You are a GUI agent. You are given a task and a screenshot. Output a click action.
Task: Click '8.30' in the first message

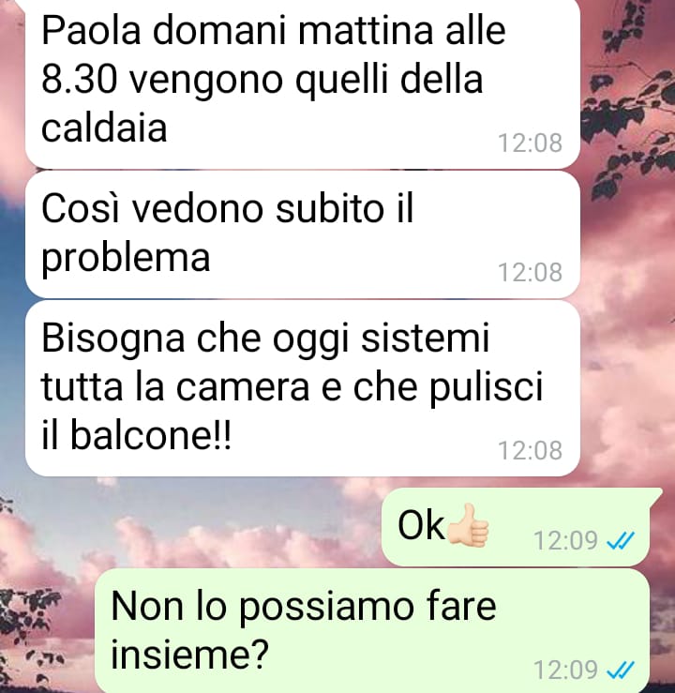tap(80, 80)
